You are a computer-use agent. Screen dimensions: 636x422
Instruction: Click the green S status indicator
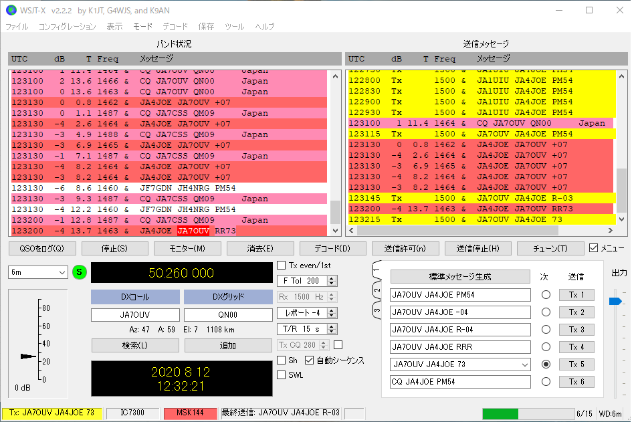pos(80,272)
